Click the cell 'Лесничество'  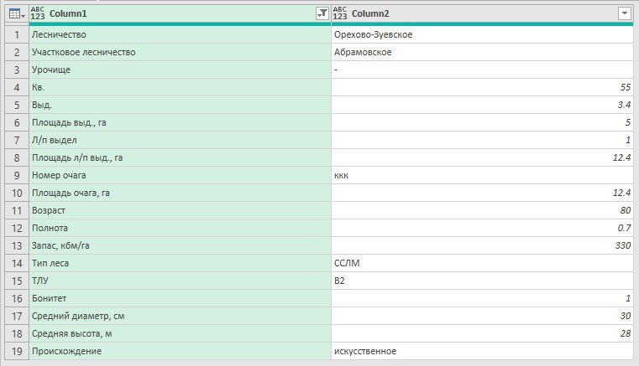click(181, 34)
